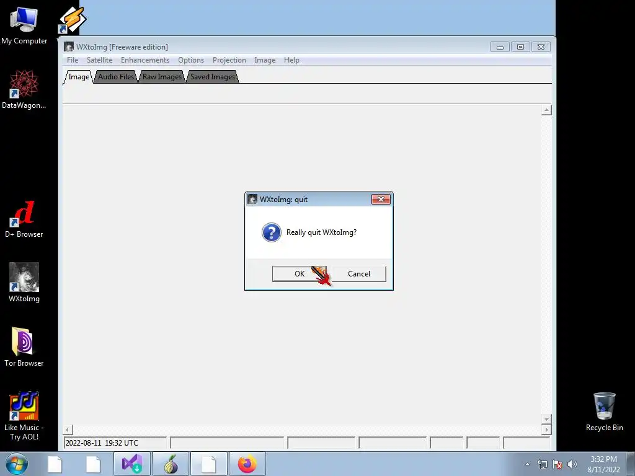The image size is (635, 476).
Task: Open Tor onion taskbar icon
Action: point(171,464)
